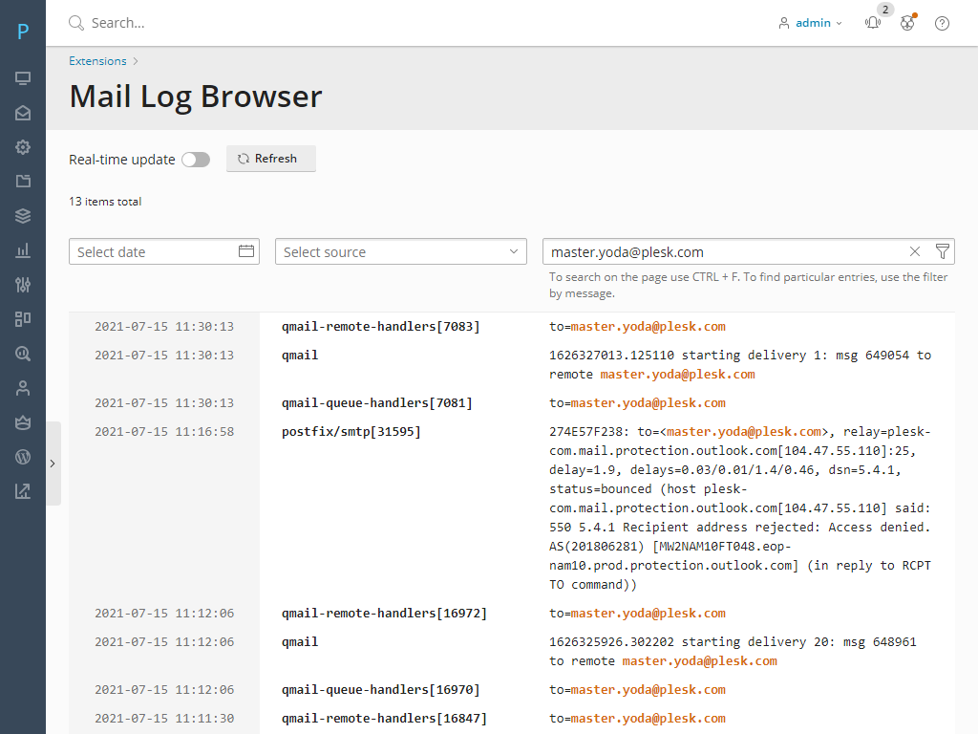Open the bar chart statistics sidebar icon
This screenshot has width=978, height=734.
point(23,250)
